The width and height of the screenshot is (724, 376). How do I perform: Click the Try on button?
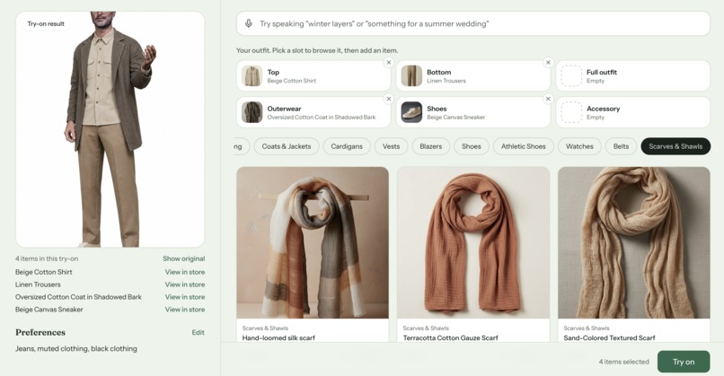click(684, 362)
